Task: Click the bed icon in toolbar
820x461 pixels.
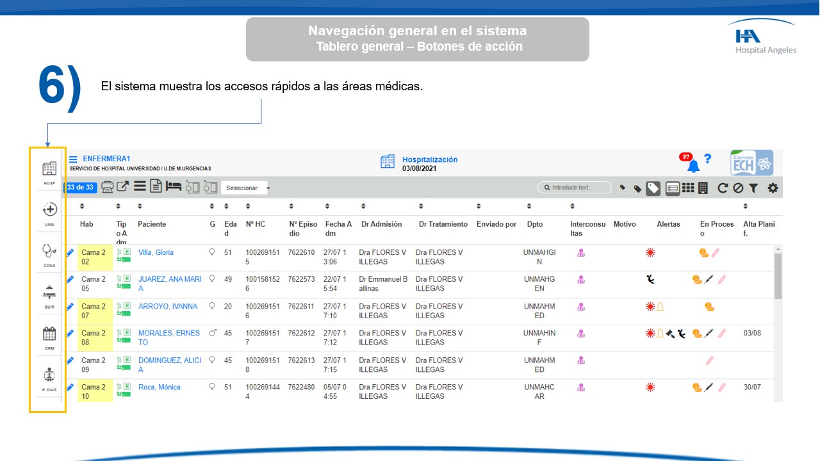Action: click(x=173, y=187)
